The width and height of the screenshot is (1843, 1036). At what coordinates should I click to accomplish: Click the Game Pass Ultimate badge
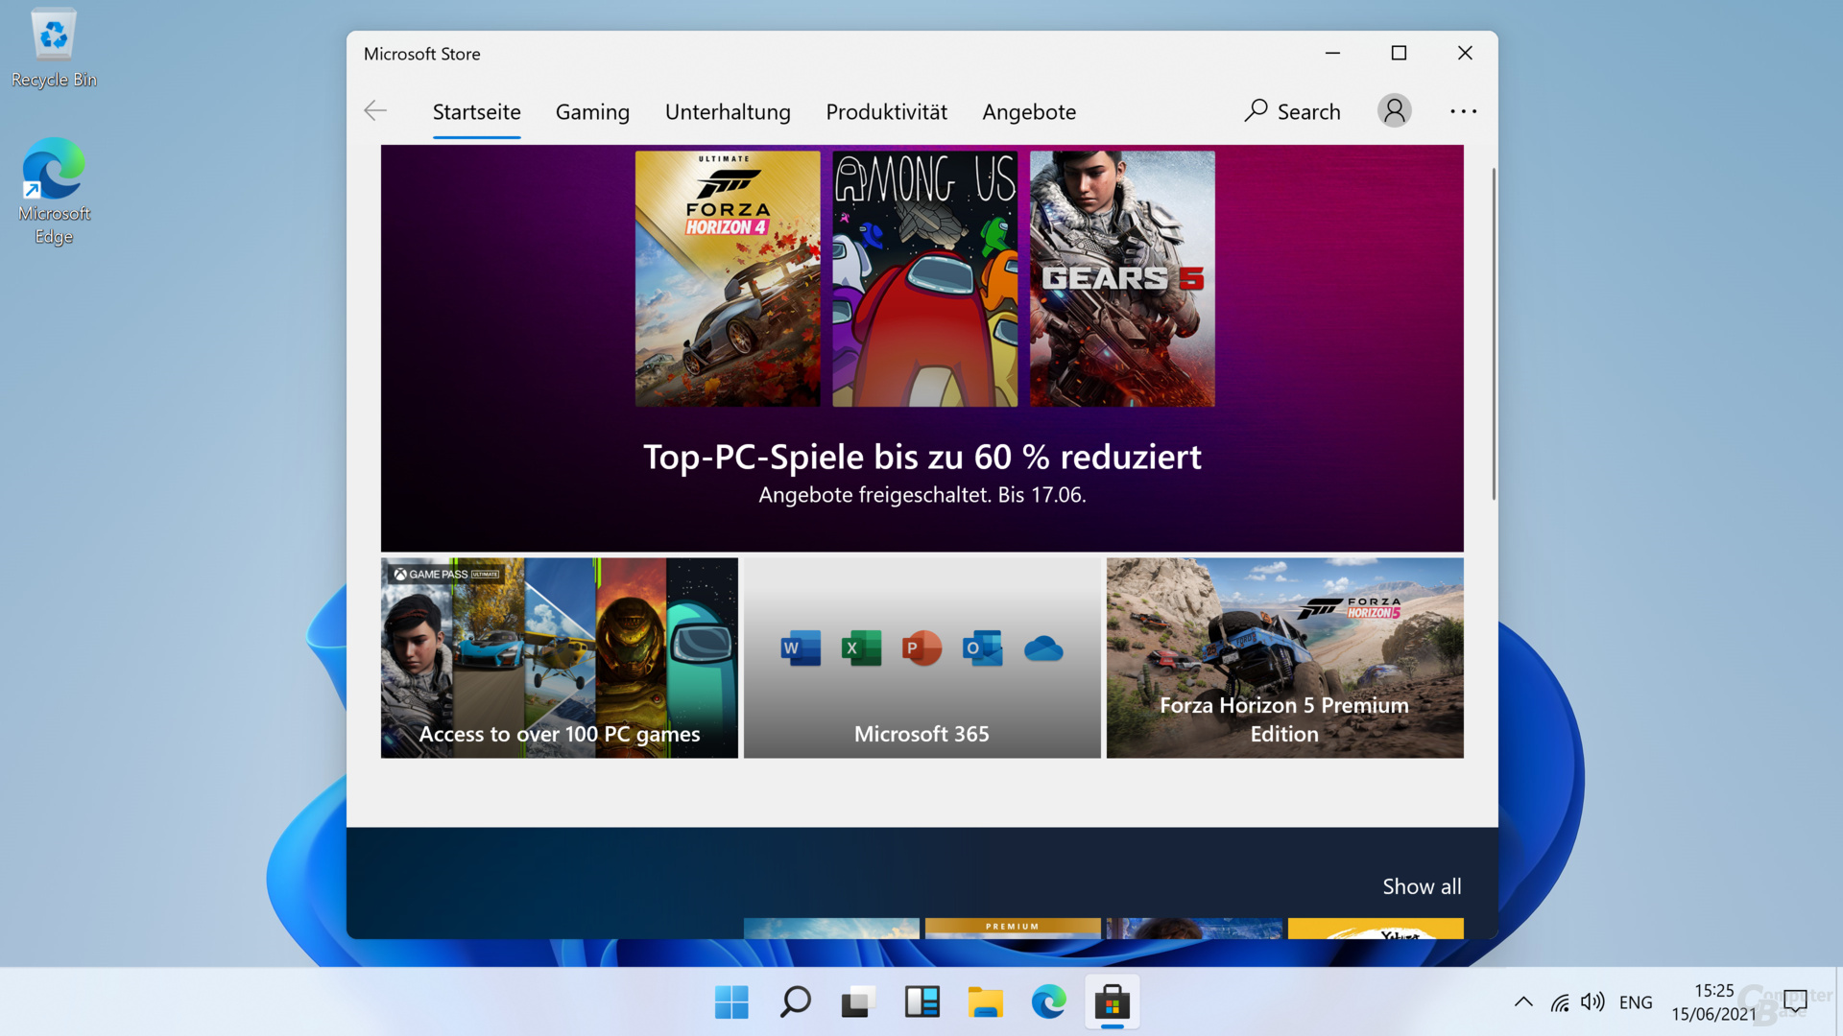[446, 574]
